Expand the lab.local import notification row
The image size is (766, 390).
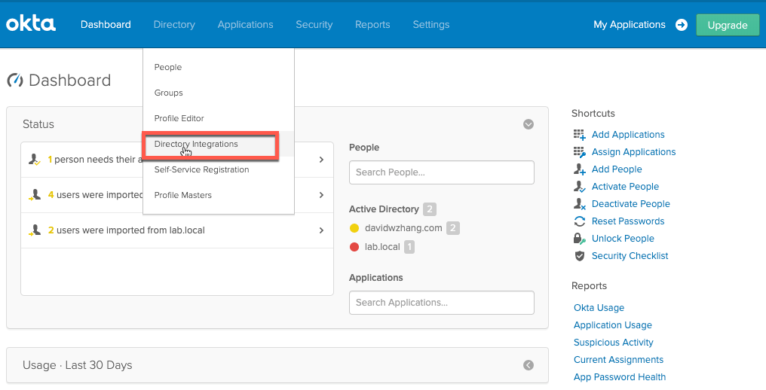pyautogui.click(x=321, y=230)
